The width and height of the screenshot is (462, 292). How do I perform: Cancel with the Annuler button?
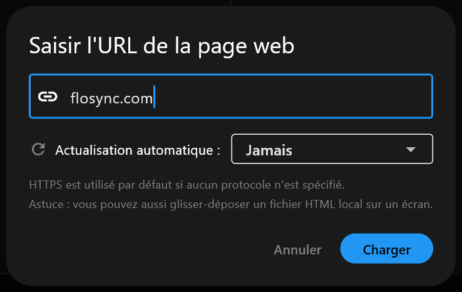[x=297, y=250]
